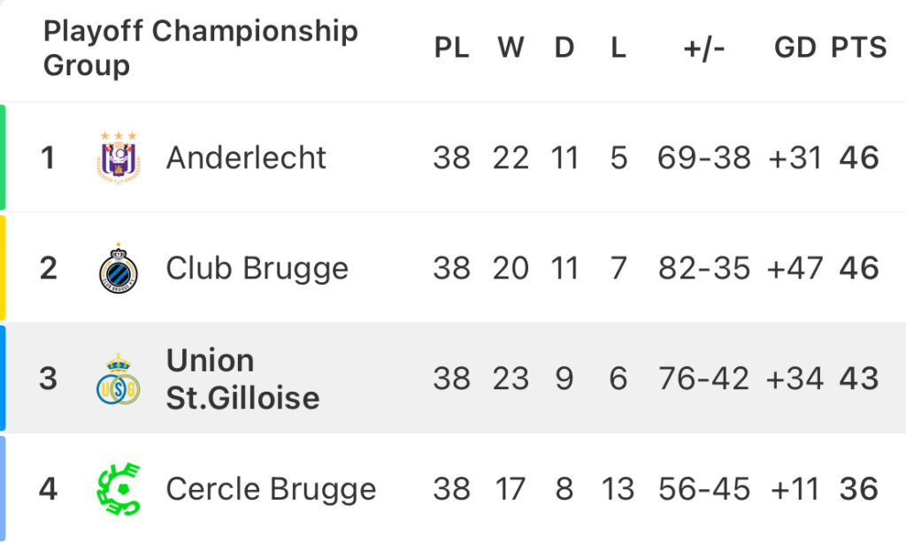Click the Playoff Championship Group title
The width and height of the screenshot is (906, 543).
(x=201, y=48)
